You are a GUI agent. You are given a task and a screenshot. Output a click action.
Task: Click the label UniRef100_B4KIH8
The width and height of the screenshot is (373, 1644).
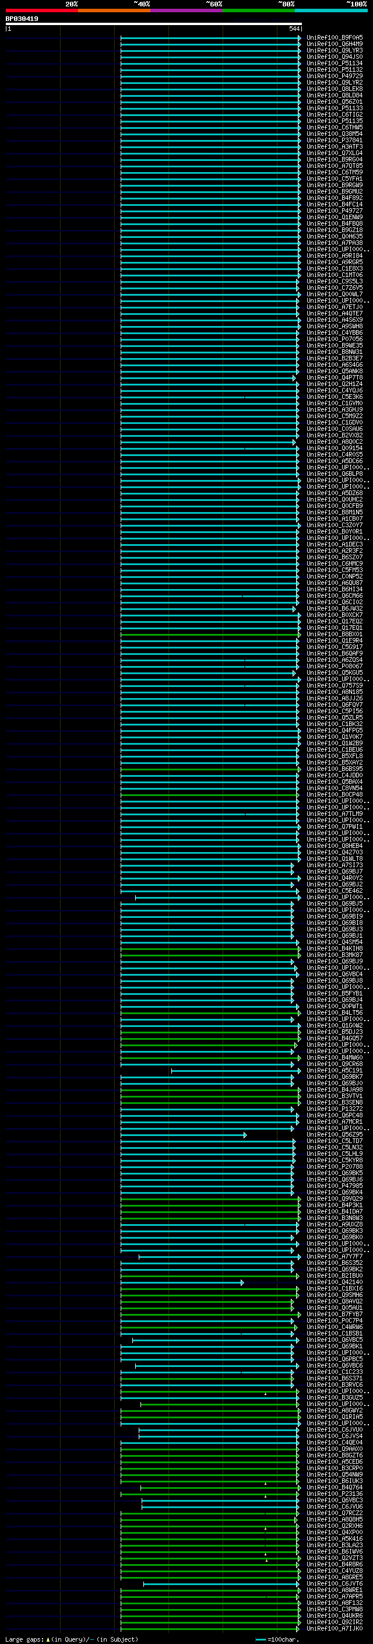pos(335,948)
